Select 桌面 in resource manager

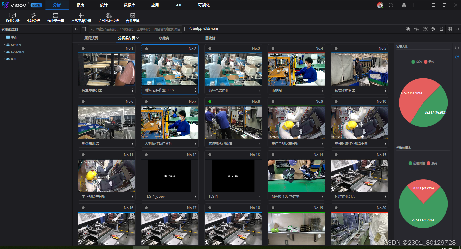[x=11, y=38]
